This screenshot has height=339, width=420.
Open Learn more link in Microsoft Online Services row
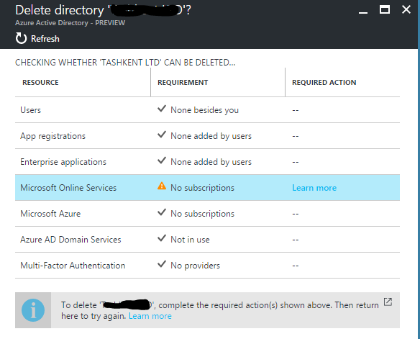[x=314, y=188]
